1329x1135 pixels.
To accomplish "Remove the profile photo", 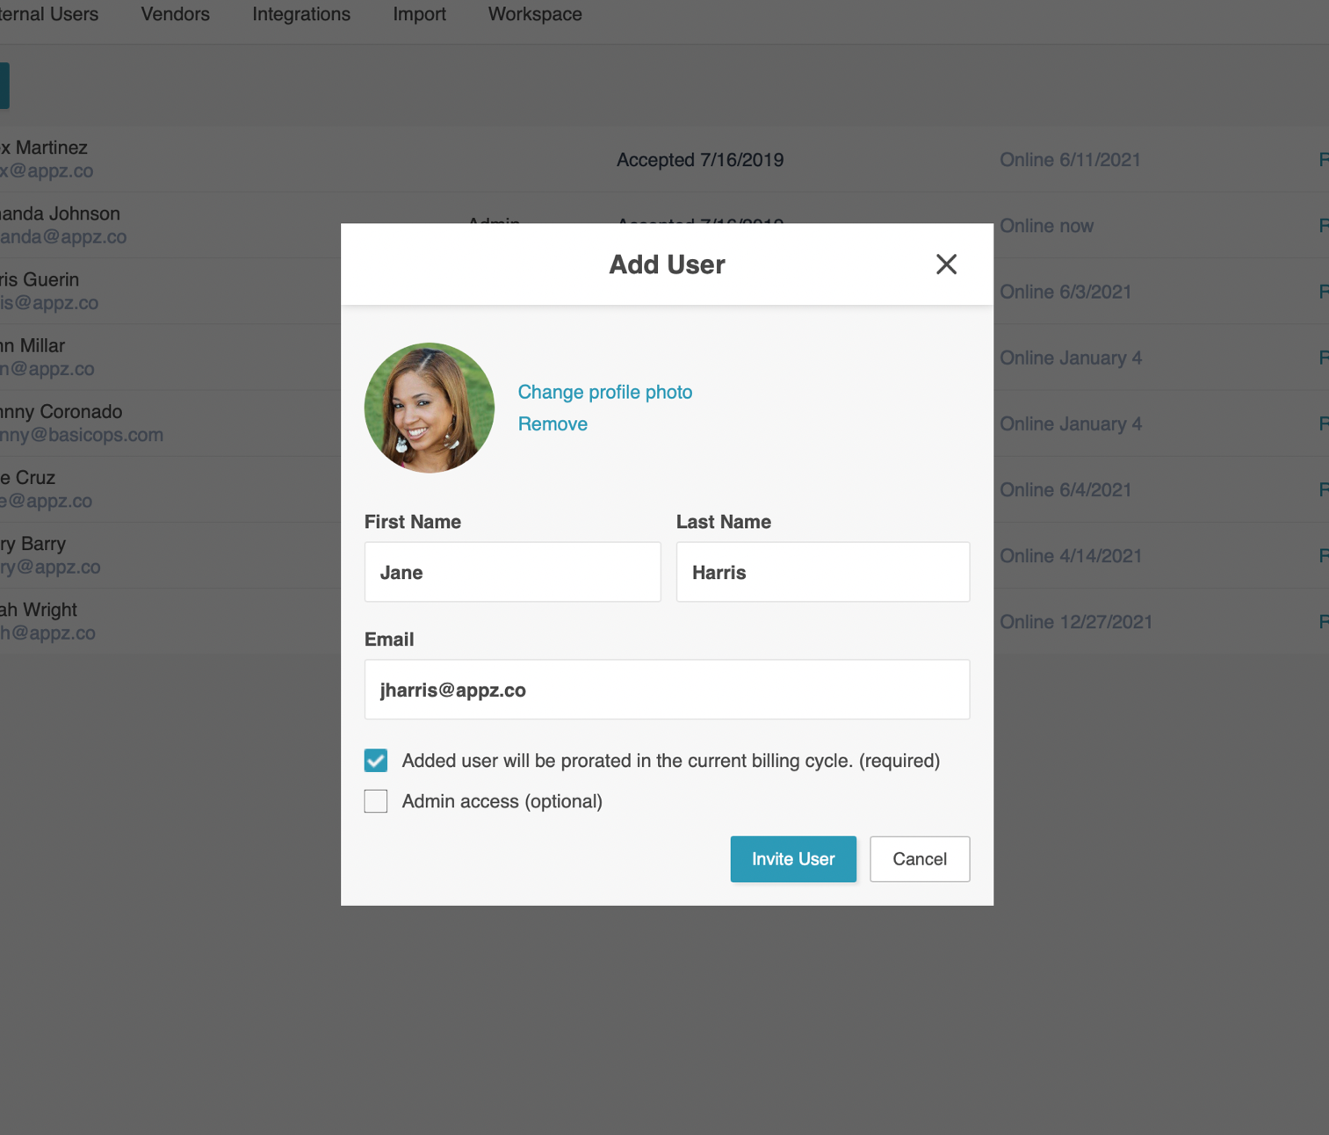I will [553, 423].
